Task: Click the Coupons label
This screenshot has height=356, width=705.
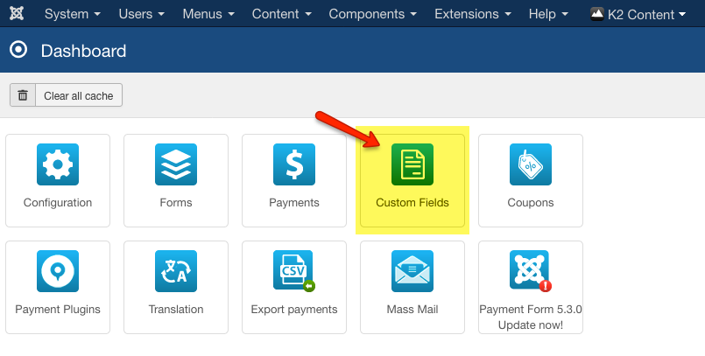Action: click(531, 202)
